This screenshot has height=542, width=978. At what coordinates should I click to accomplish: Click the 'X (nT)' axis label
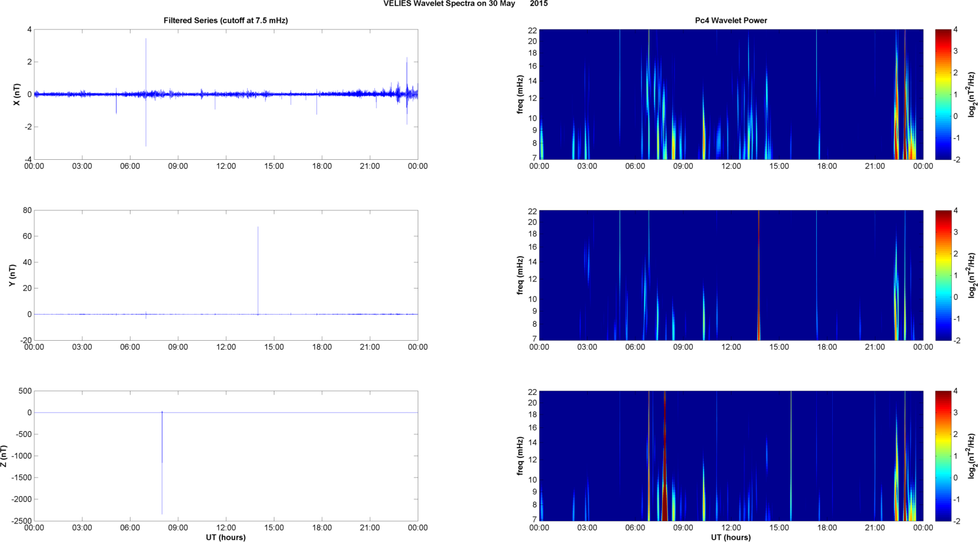coord(17,94)
